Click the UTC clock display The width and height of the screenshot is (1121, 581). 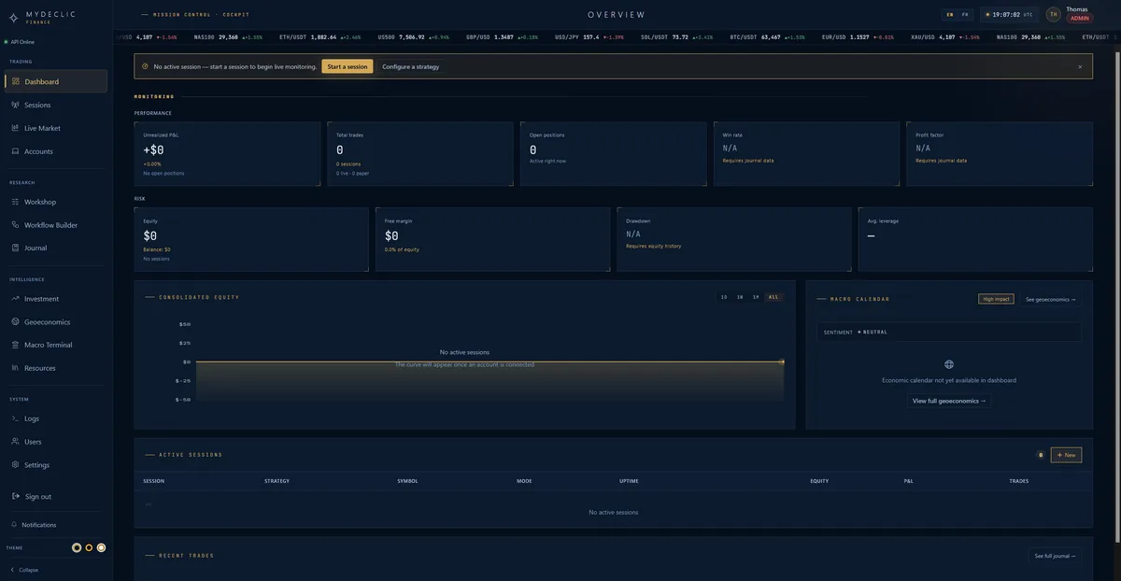coord(1010,15)
